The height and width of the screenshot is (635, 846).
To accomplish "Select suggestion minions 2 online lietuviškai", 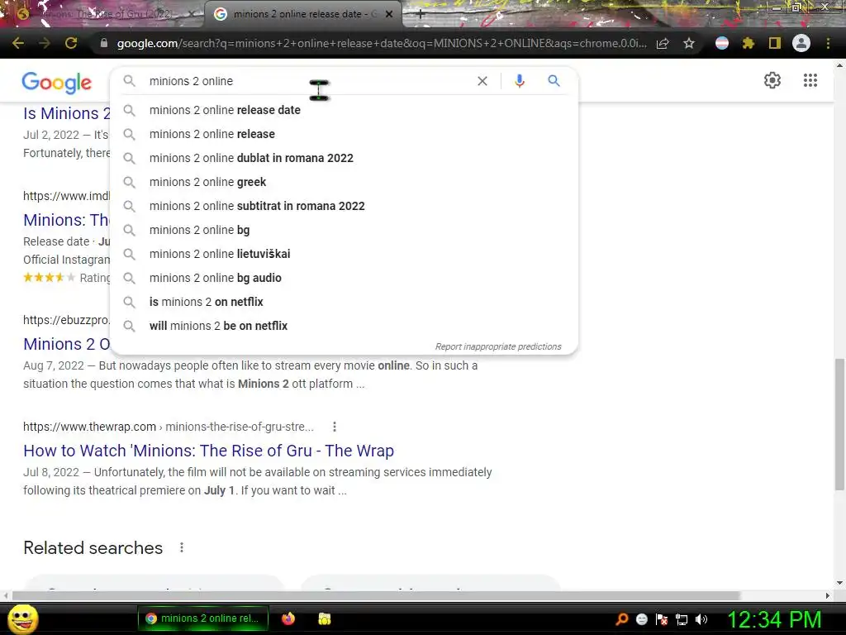I will pyautogui.click(x=344, y=254).
